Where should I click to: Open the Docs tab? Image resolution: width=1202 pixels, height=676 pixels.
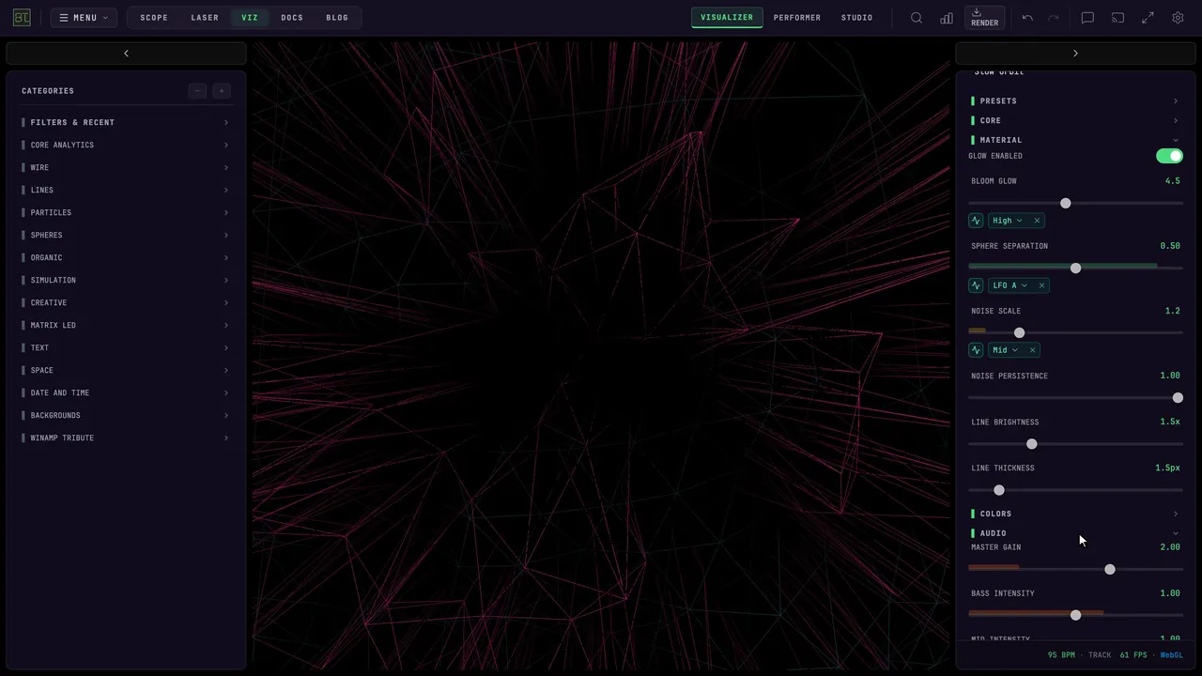tap(292, 18)
